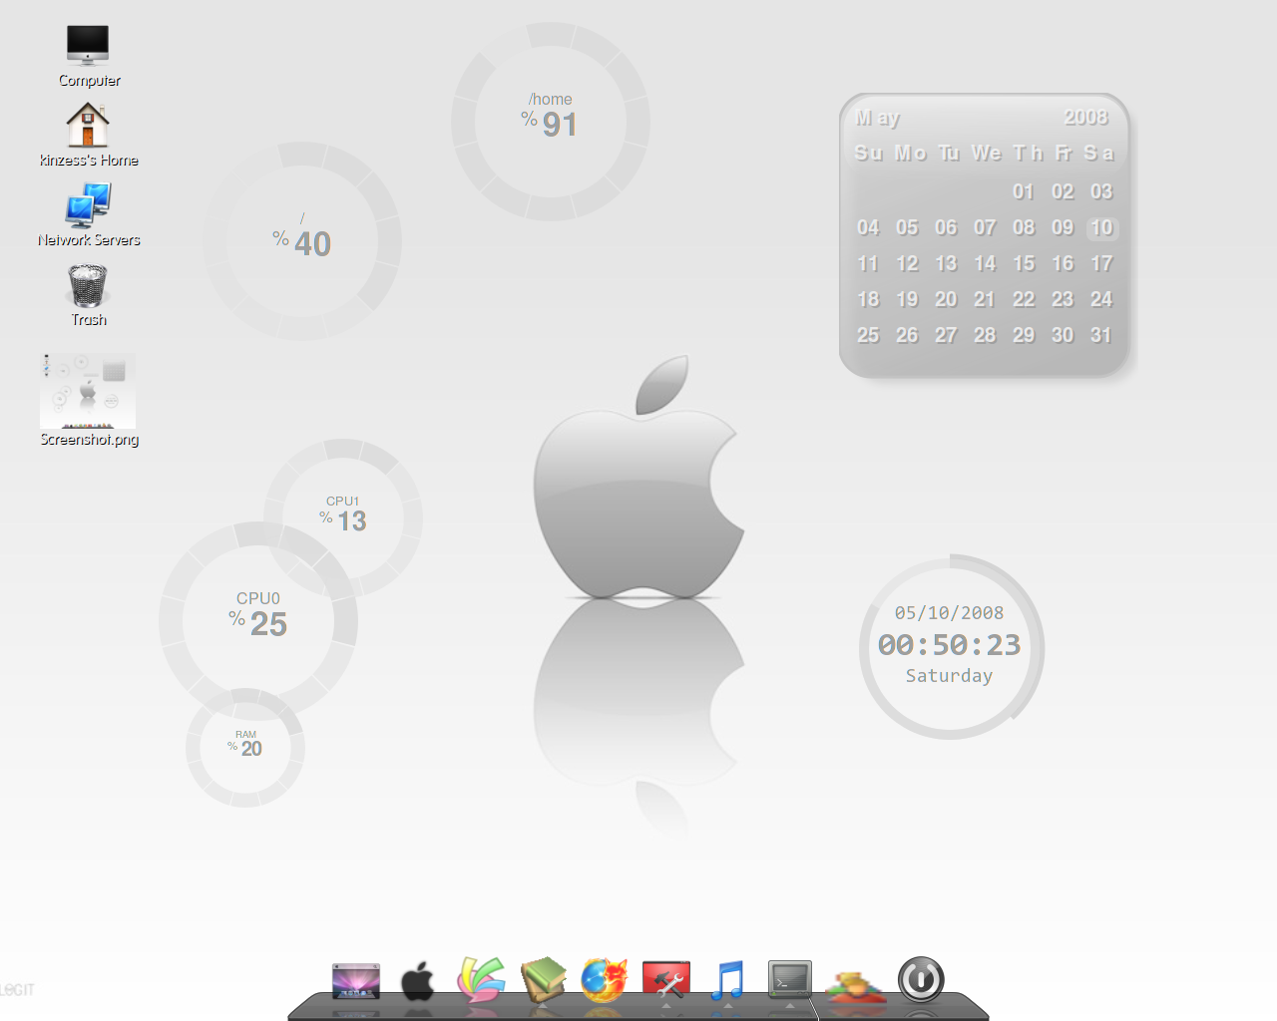Screen dimensions: 1277x1021
Task: Select day 04 in the calendar
Action: click(x=868, y=227)
